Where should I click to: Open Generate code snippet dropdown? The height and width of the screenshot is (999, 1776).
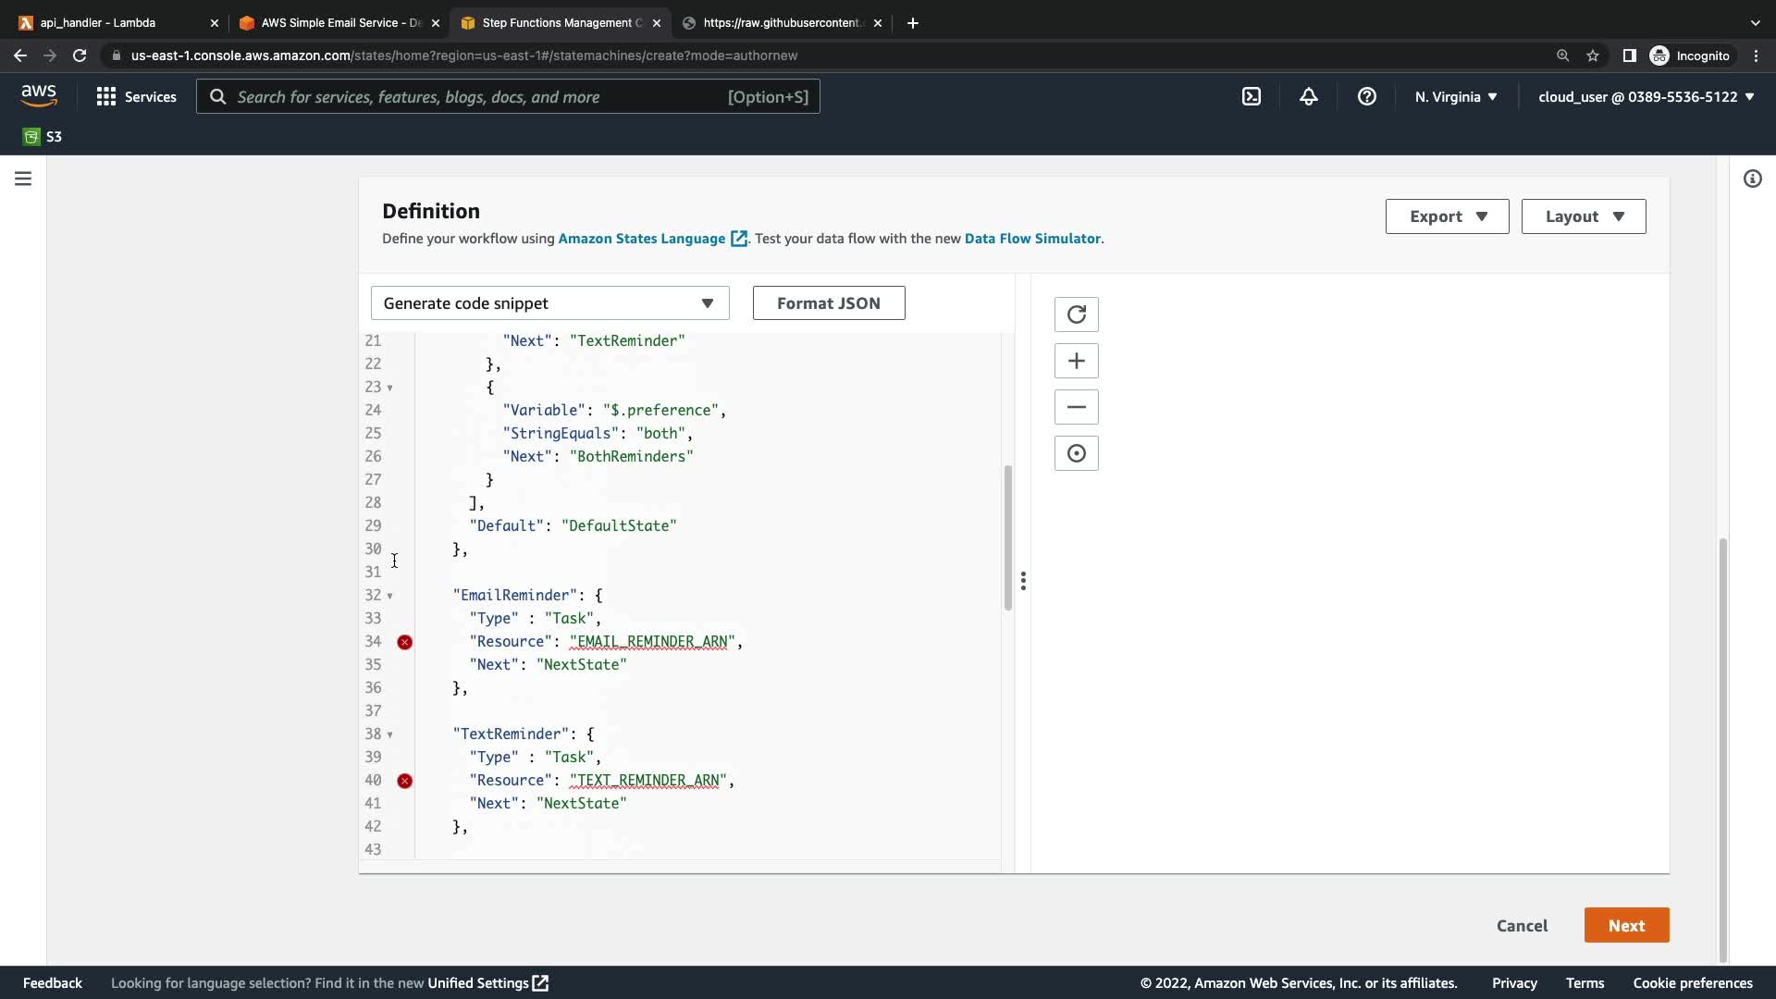[549, 303]
